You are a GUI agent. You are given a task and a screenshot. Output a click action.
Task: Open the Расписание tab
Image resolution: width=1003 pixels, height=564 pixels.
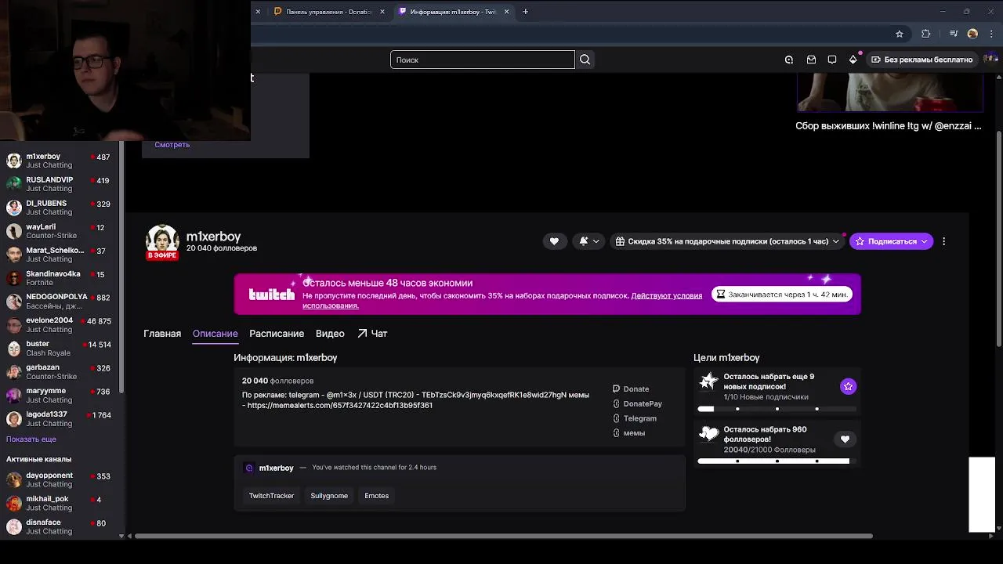[x=277, y=334]
